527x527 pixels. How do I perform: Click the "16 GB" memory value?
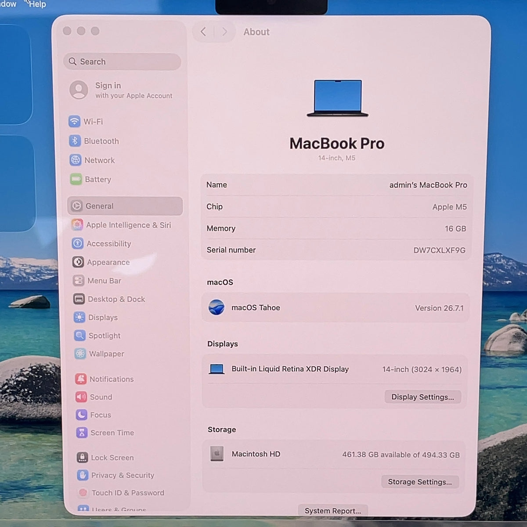[x=455, y=229]
